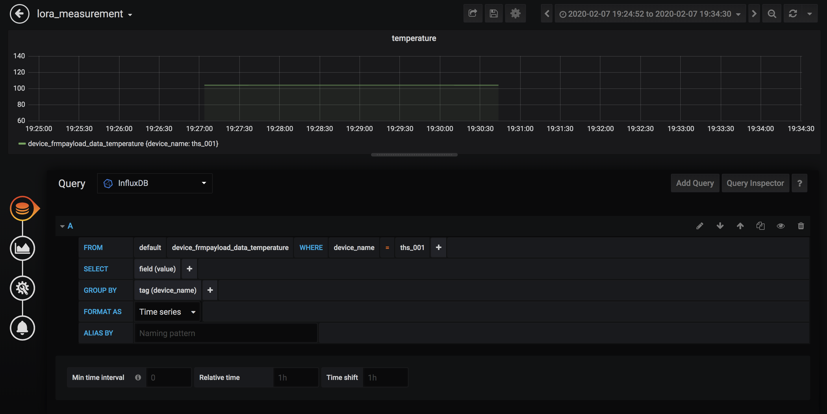Disable query A using the eye icon
The image size is (827, 414).
pyautogui.click(x=780, y=226)
